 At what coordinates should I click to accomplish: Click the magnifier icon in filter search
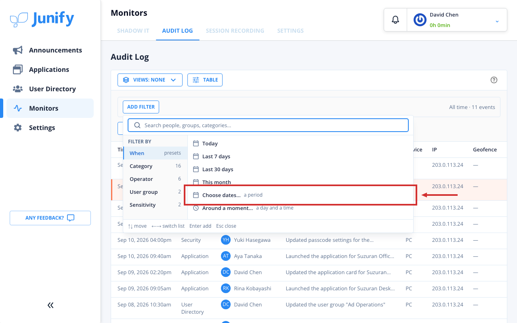click(x=137, y=125)
